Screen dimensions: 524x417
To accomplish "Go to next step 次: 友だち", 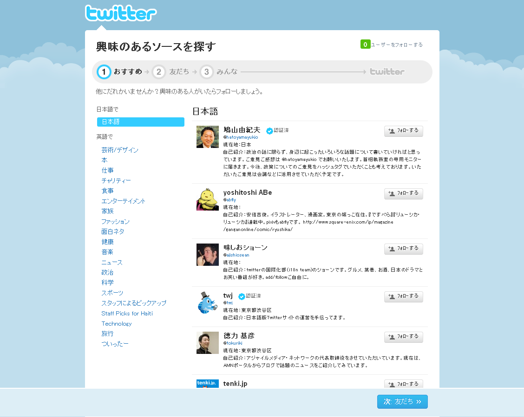I will click(x=402, y=402).
